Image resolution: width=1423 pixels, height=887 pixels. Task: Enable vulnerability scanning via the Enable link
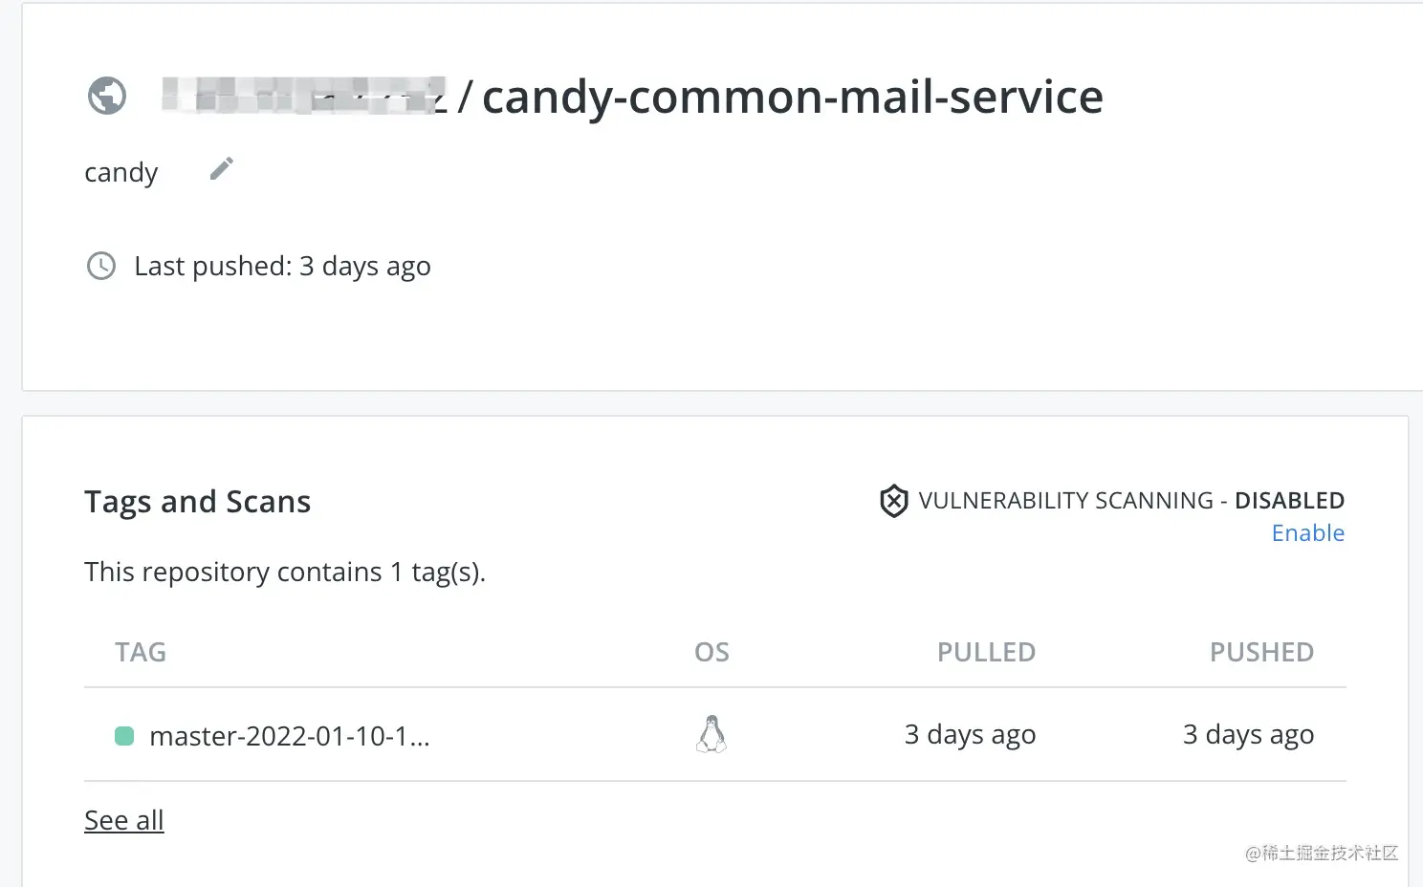tap(1307, 533)
